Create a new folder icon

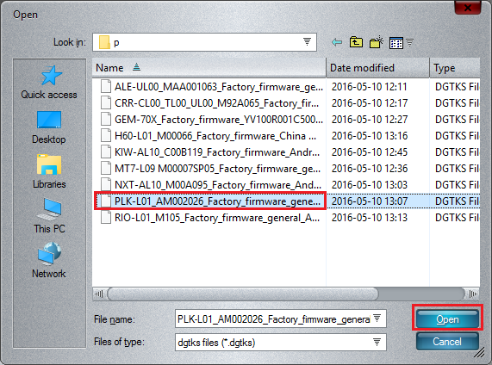coord(377,42)
